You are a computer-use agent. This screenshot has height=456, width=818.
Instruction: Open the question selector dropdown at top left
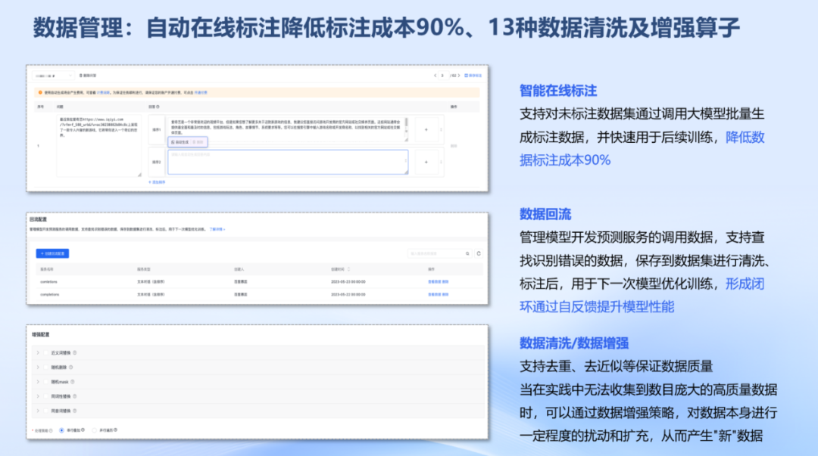click(x=53, y=74)
